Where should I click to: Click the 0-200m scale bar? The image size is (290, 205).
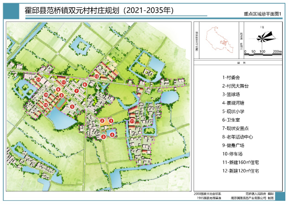click(x=263, y=53)
